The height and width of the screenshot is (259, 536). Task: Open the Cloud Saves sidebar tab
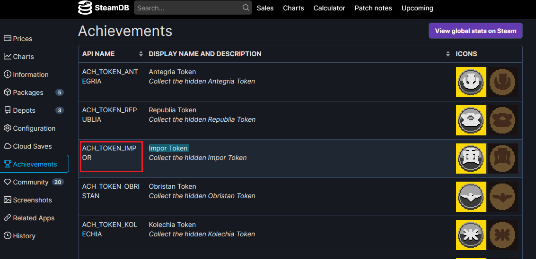click(x=32, y=146)
